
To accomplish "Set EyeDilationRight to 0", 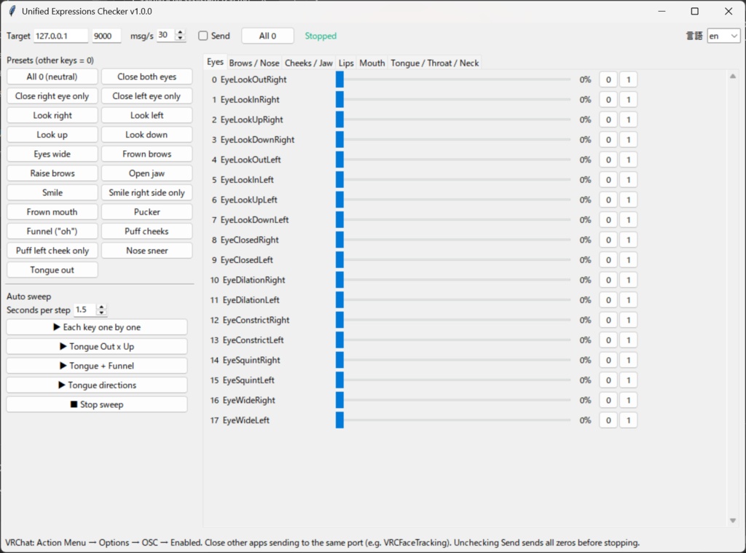I will point(608,280).
